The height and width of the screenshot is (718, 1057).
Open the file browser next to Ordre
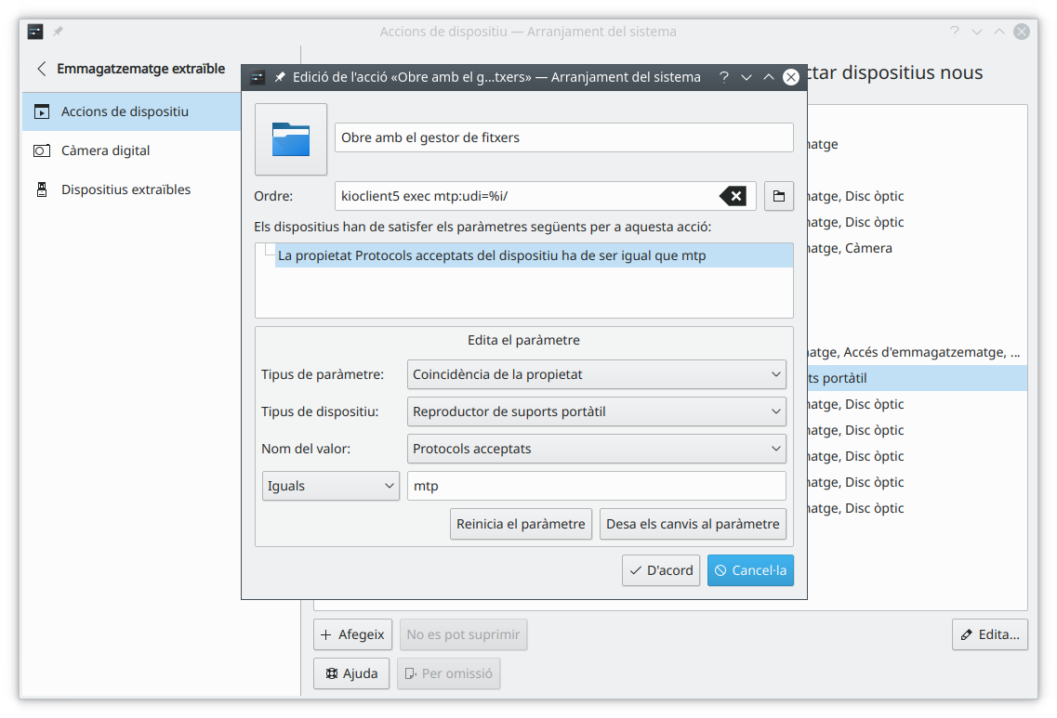779,196
